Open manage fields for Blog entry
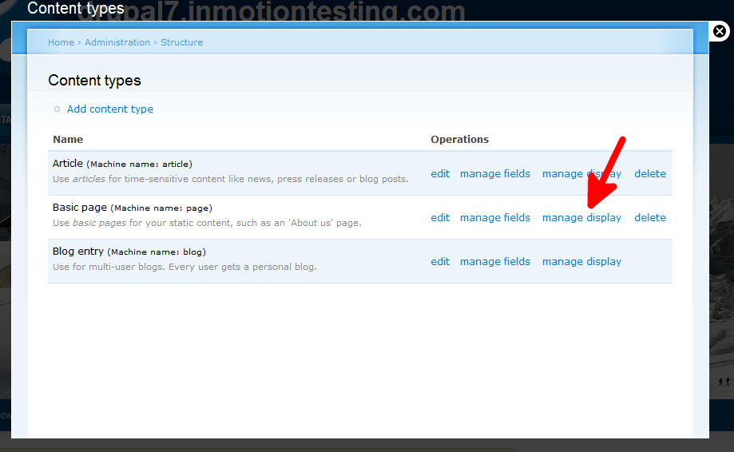Screen dimensions: 734x452 495,262
